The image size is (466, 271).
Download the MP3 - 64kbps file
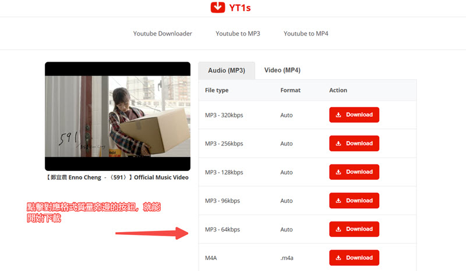[354, 229]
